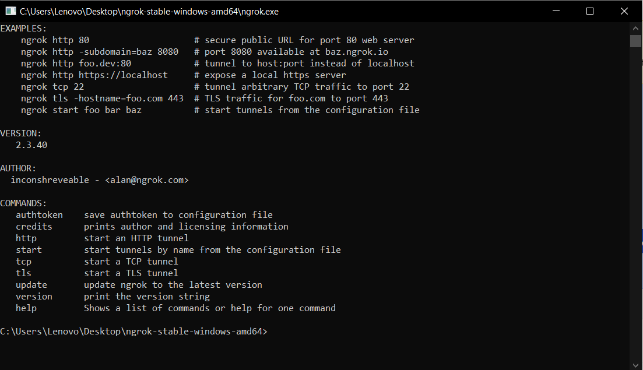Click the credits command name
This screenshot has height=370, width=643.
coord(34,227)
